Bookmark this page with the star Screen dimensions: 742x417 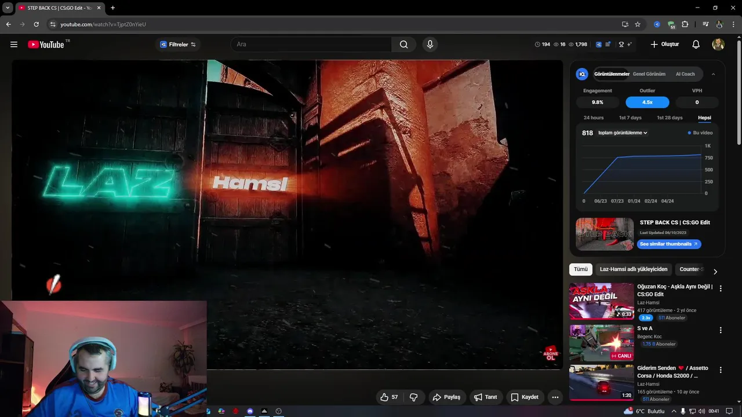(638, 24)
